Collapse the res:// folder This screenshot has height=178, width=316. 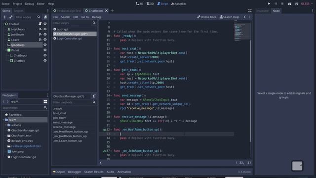[3, 120]
